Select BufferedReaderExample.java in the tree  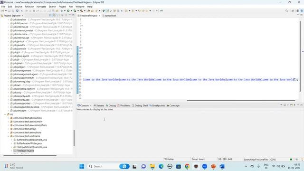(32, 140)
